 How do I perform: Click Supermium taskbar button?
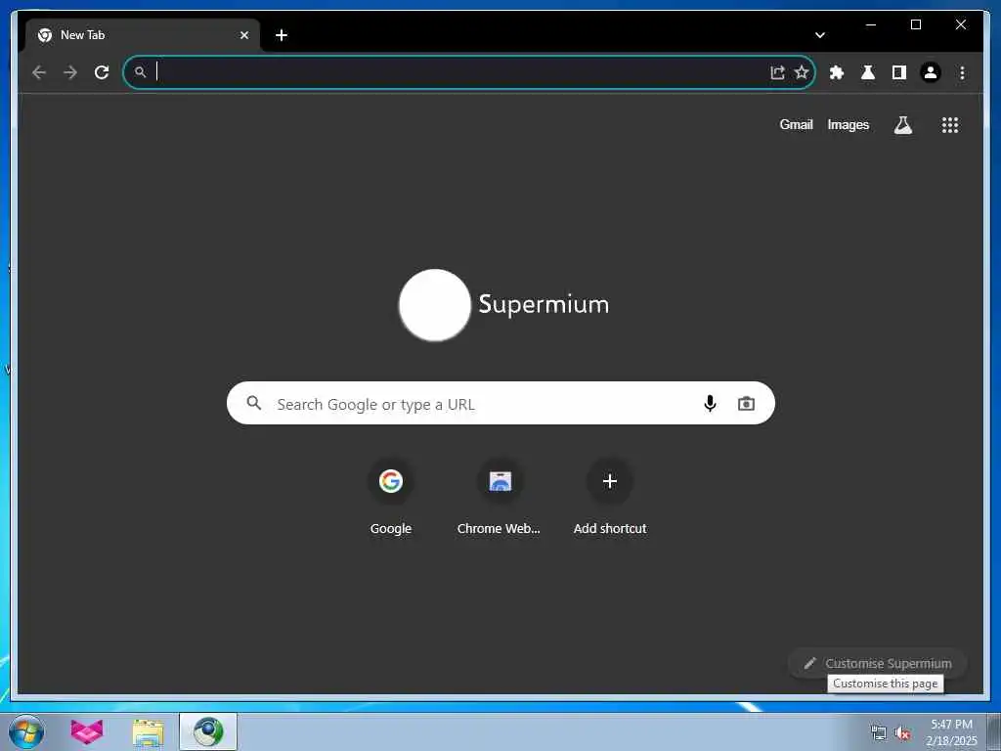click(208, 731)
